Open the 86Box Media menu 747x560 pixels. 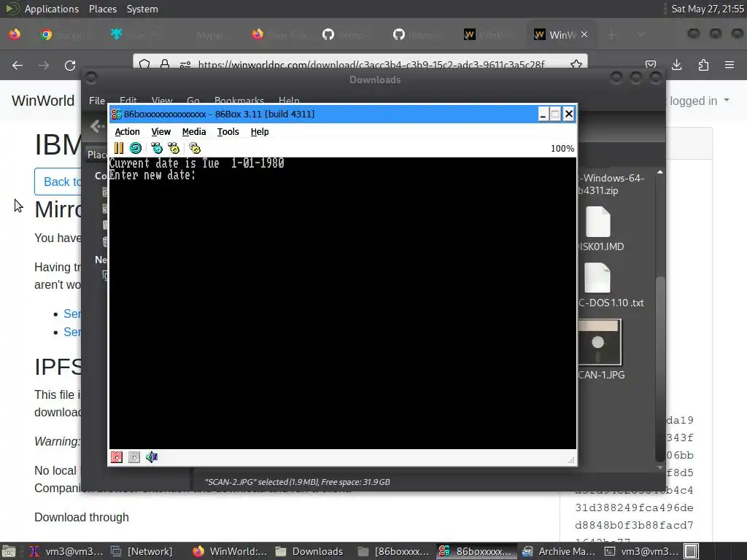194,132
